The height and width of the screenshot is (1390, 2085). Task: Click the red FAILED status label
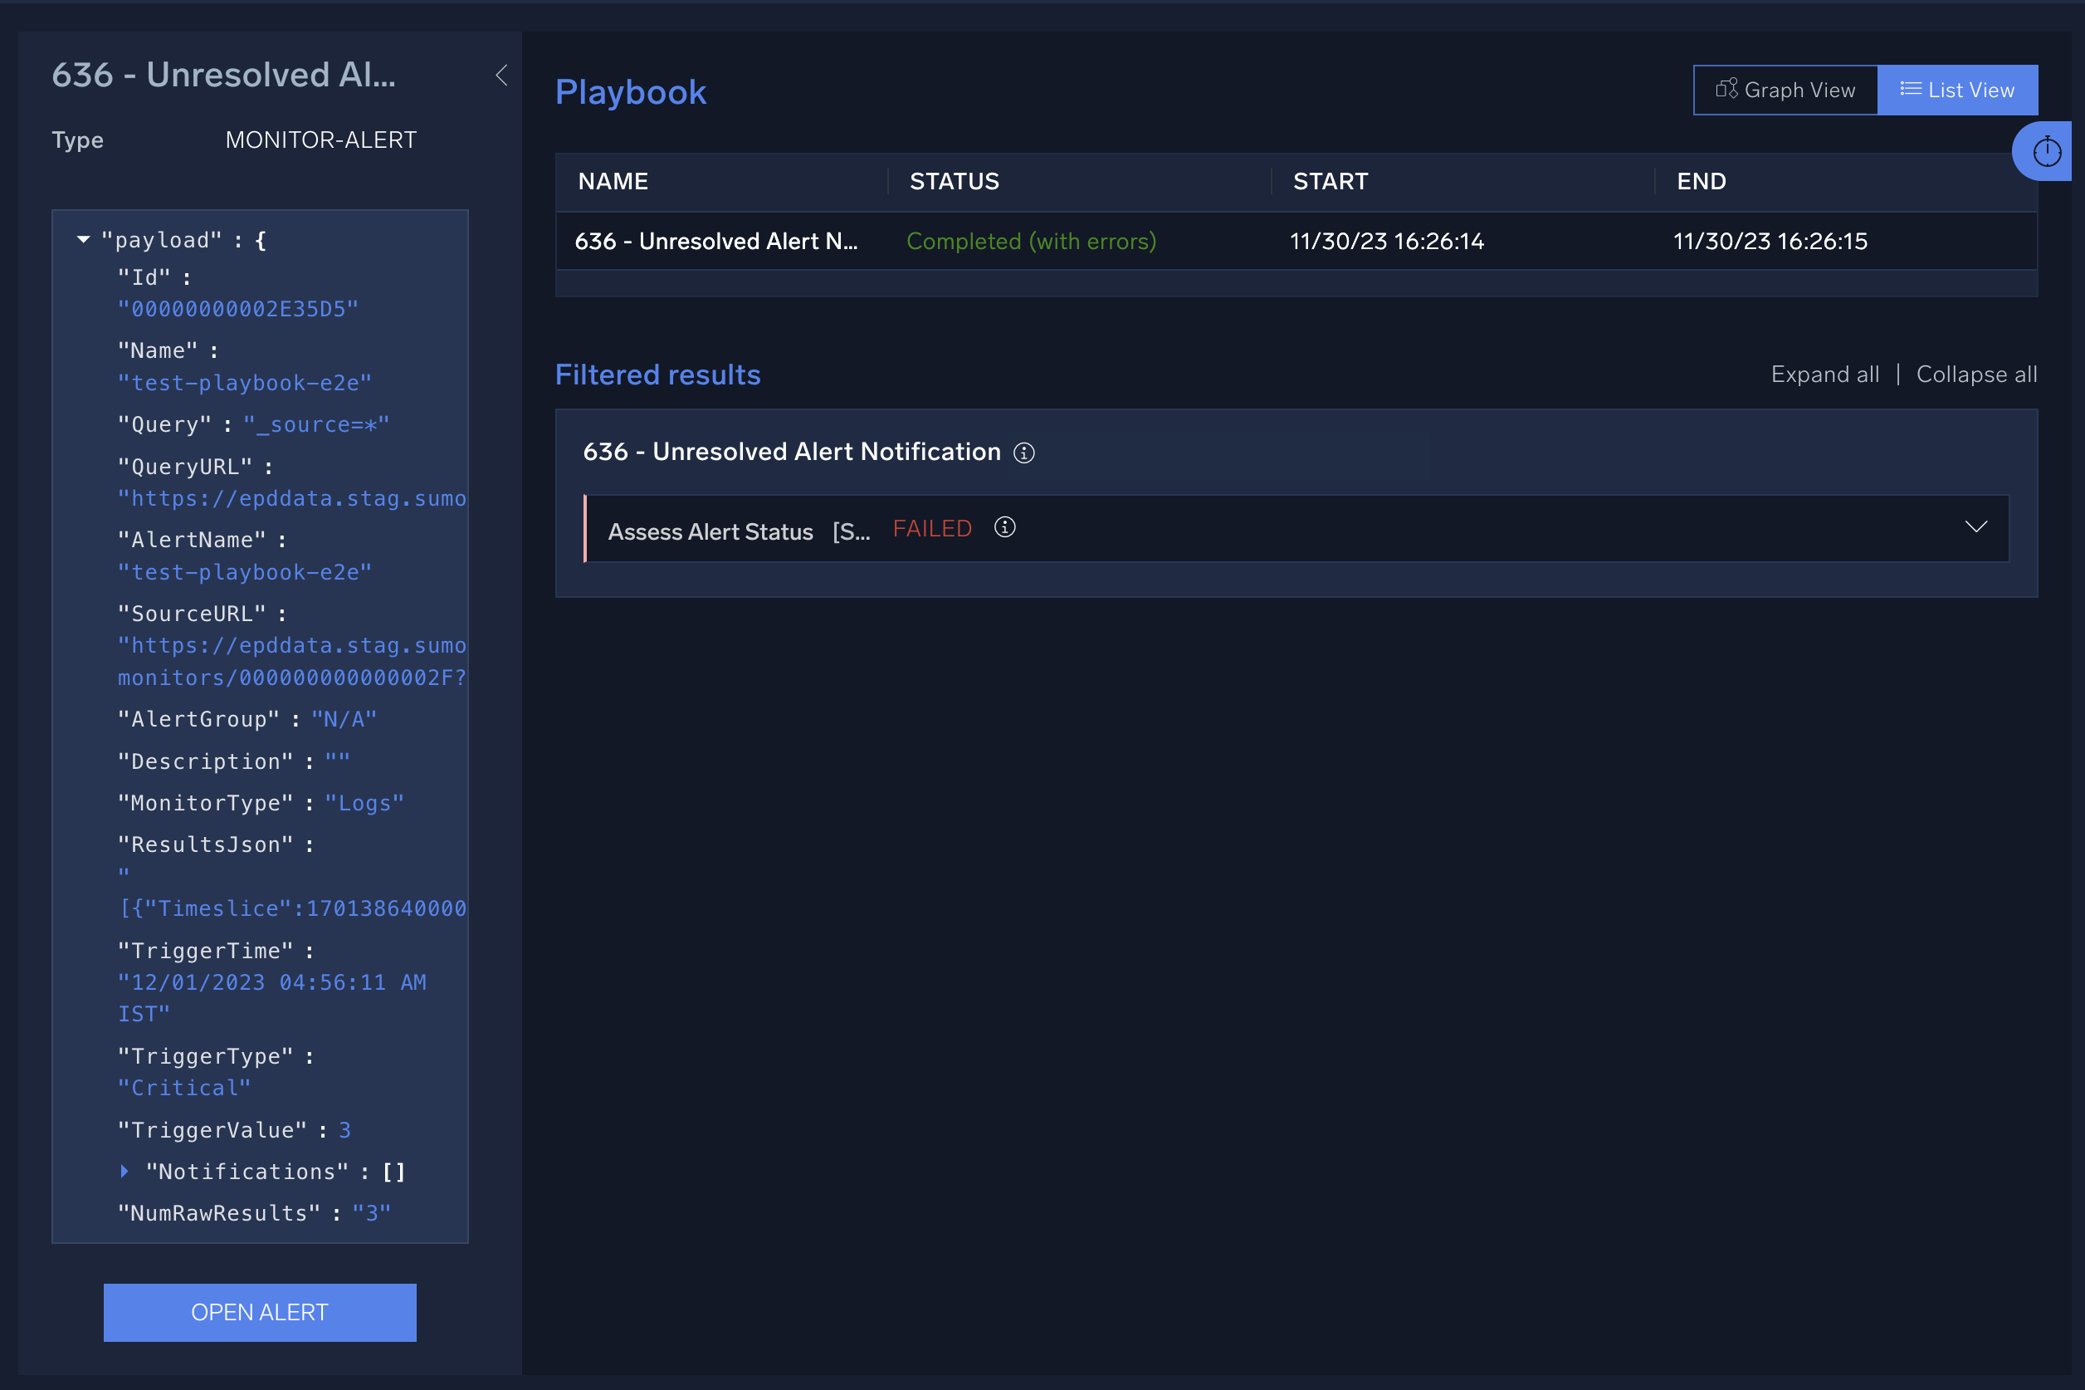pos(931,527)
